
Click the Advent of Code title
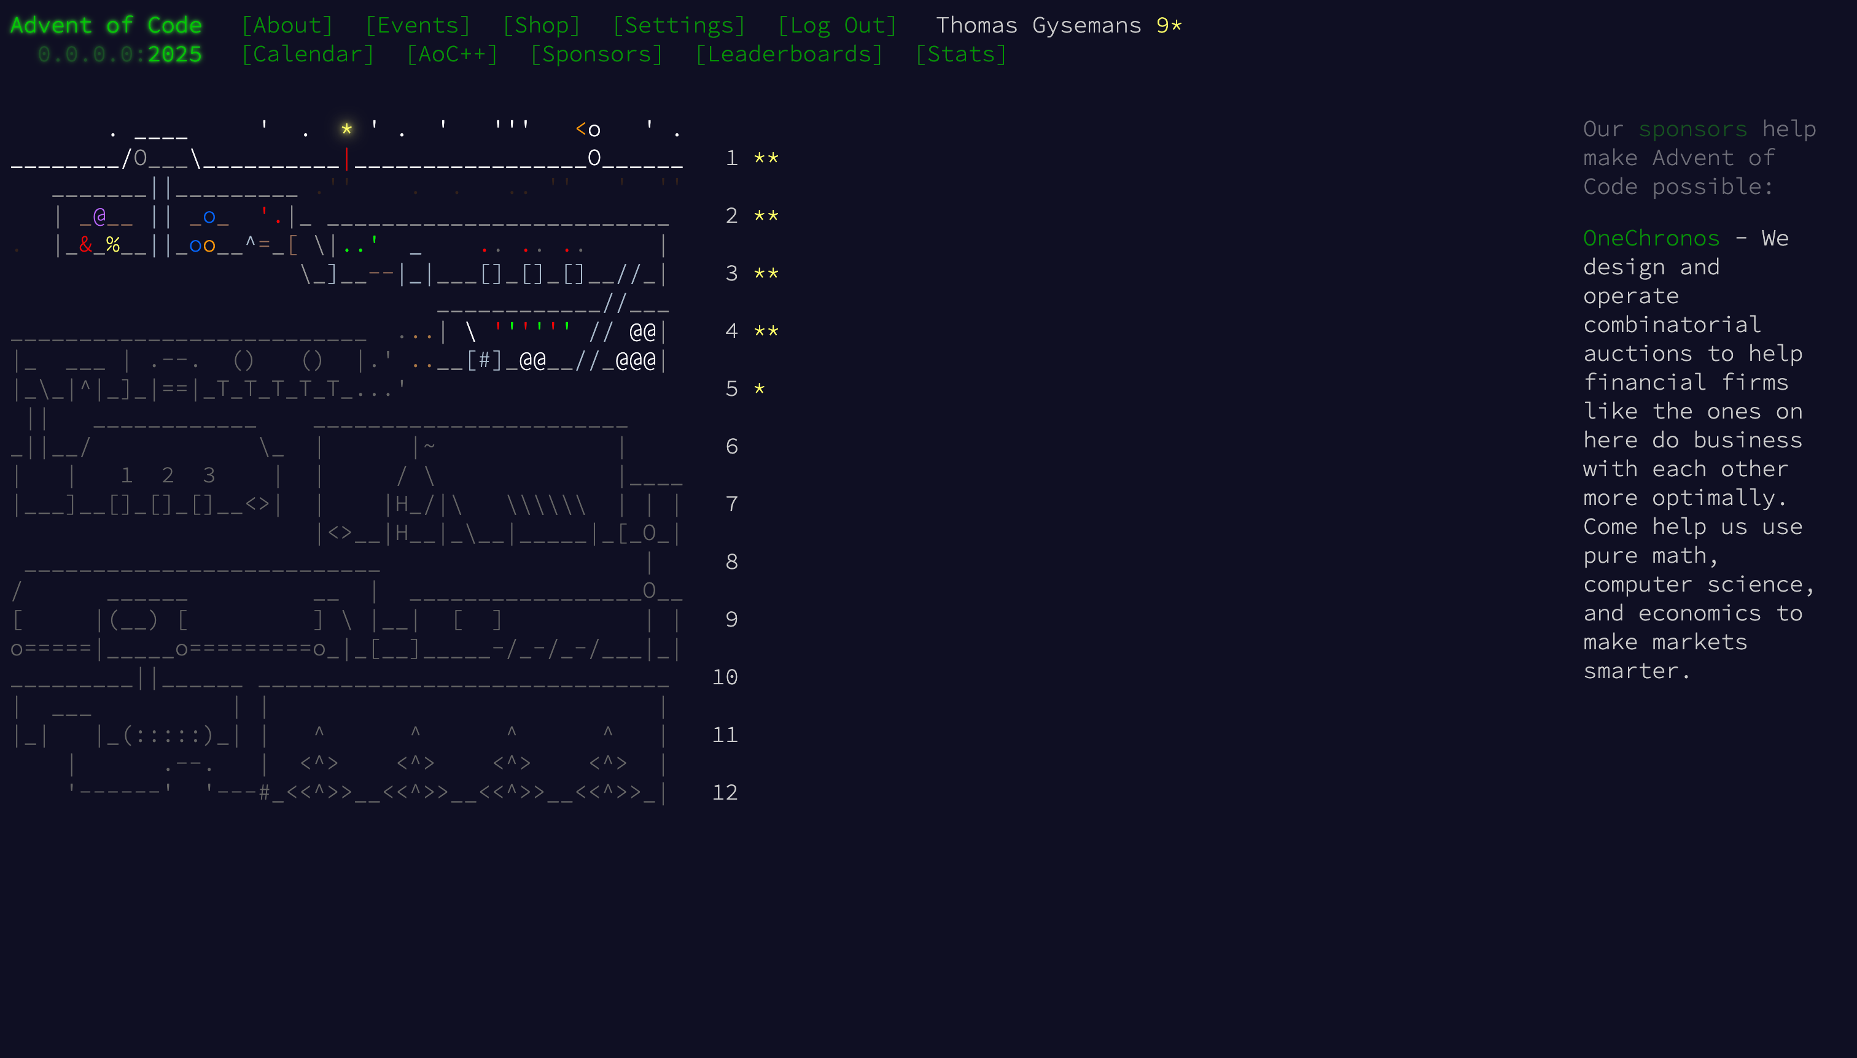[106, 25]
